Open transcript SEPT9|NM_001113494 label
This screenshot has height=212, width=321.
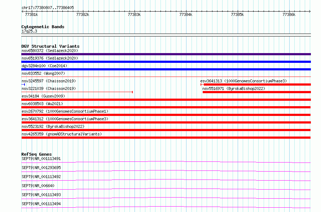[41, 204]
